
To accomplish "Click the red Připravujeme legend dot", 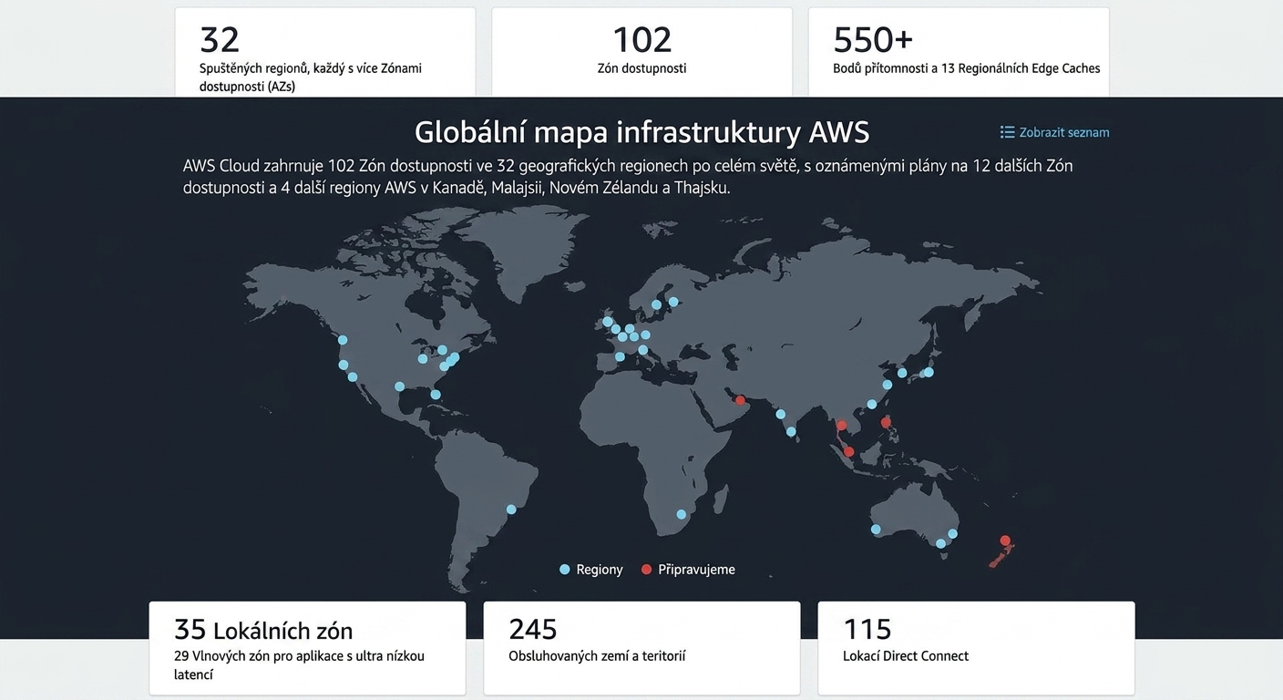I will (646, 570).
